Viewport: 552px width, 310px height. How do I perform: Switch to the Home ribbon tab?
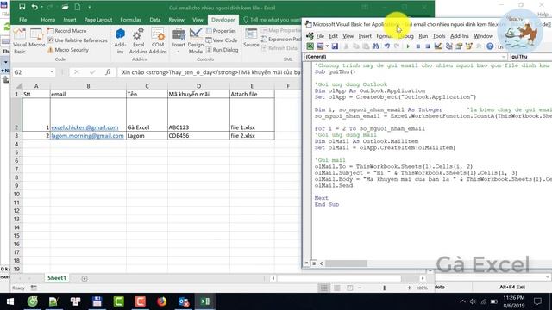point(48,20)
